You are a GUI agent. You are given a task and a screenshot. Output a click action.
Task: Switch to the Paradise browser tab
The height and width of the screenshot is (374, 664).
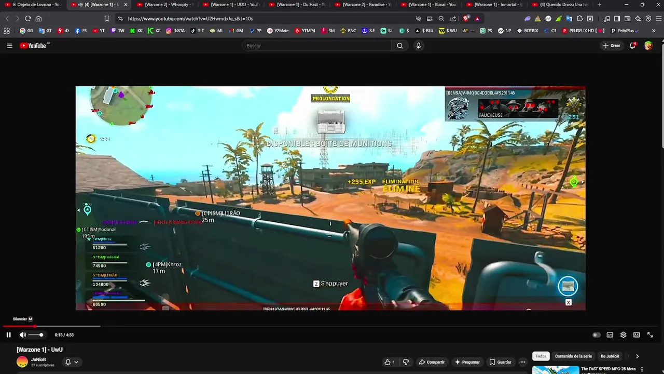click(x=362, y=5)
